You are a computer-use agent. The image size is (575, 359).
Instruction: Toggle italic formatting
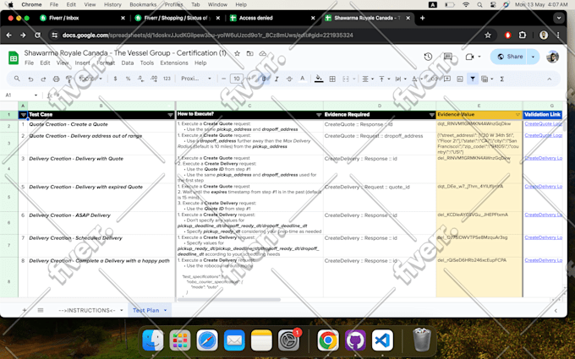coord(277,79)
